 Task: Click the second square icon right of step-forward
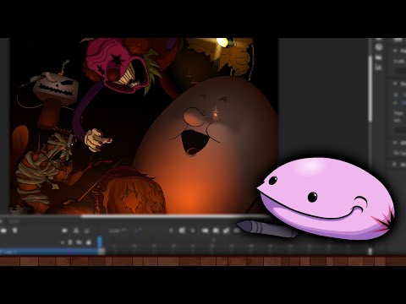216,231
